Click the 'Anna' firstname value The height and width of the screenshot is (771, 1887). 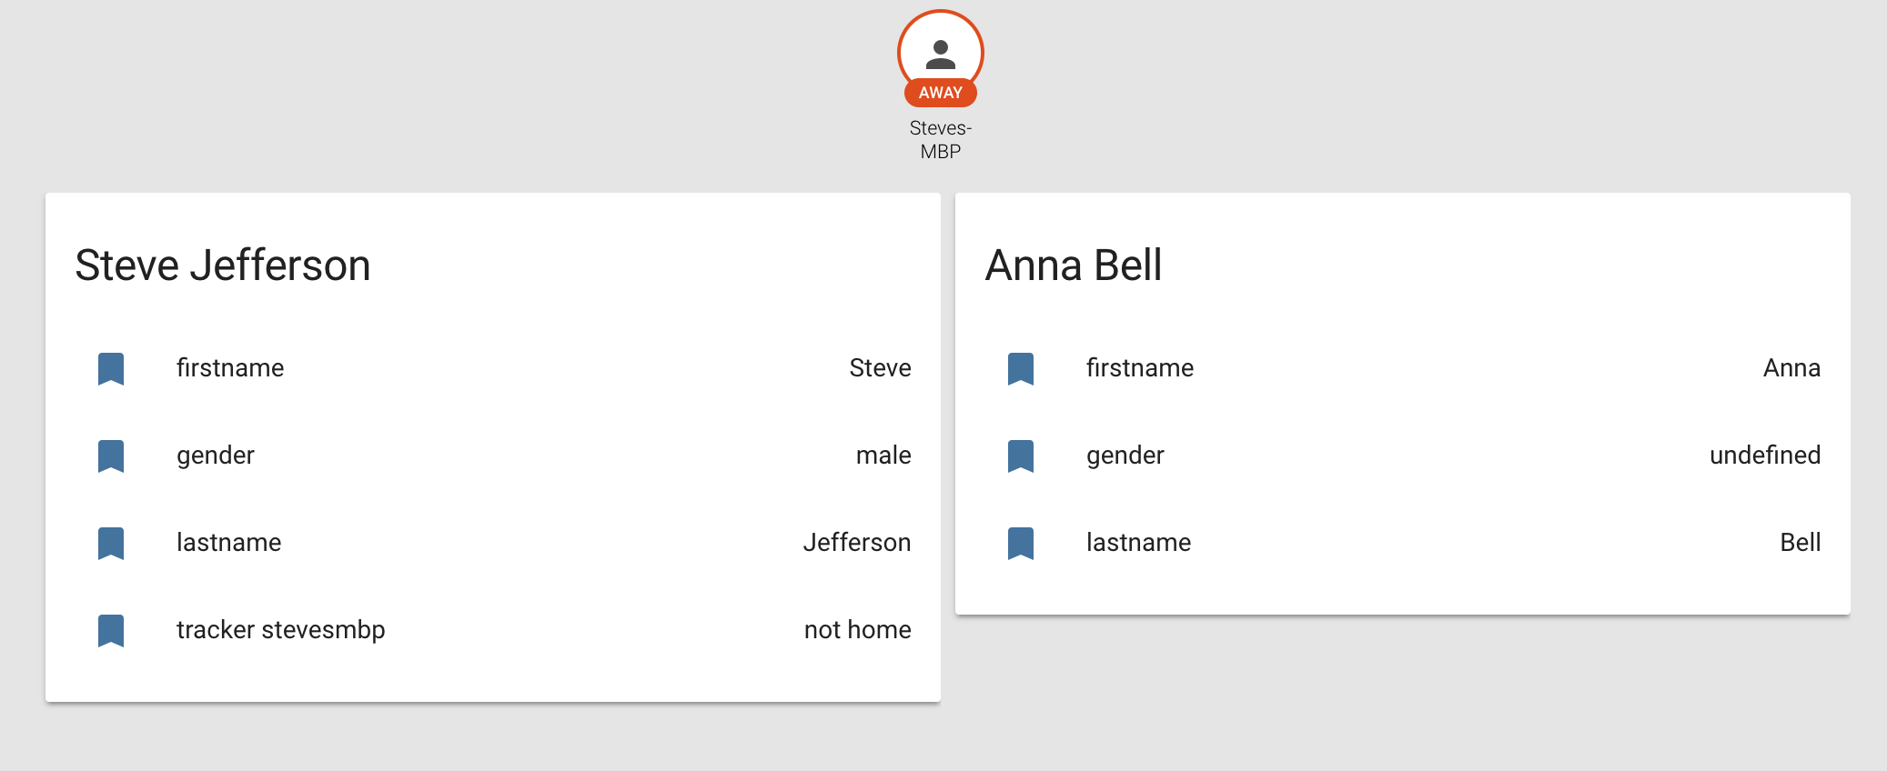click(x=1791, y=367)
